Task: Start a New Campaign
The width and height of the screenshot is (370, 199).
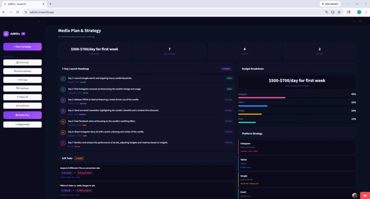Action: tap(22, 47)
